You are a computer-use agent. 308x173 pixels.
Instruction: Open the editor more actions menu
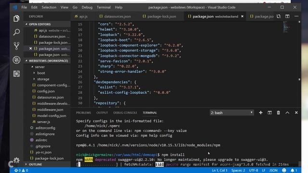(296, 16)
